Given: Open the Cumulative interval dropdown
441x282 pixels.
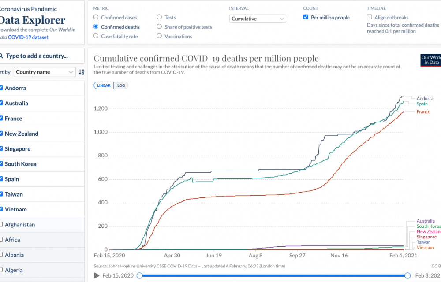Looking at the screenshot, I should click(x=258, y=19).
